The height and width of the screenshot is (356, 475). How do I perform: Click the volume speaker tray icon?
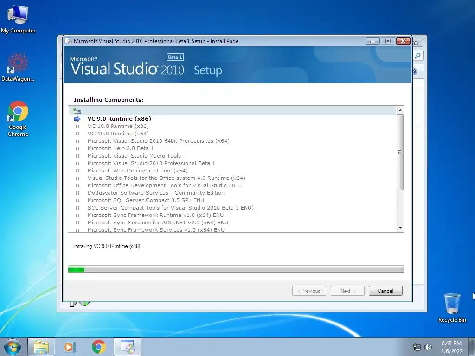tap(428, 347)
